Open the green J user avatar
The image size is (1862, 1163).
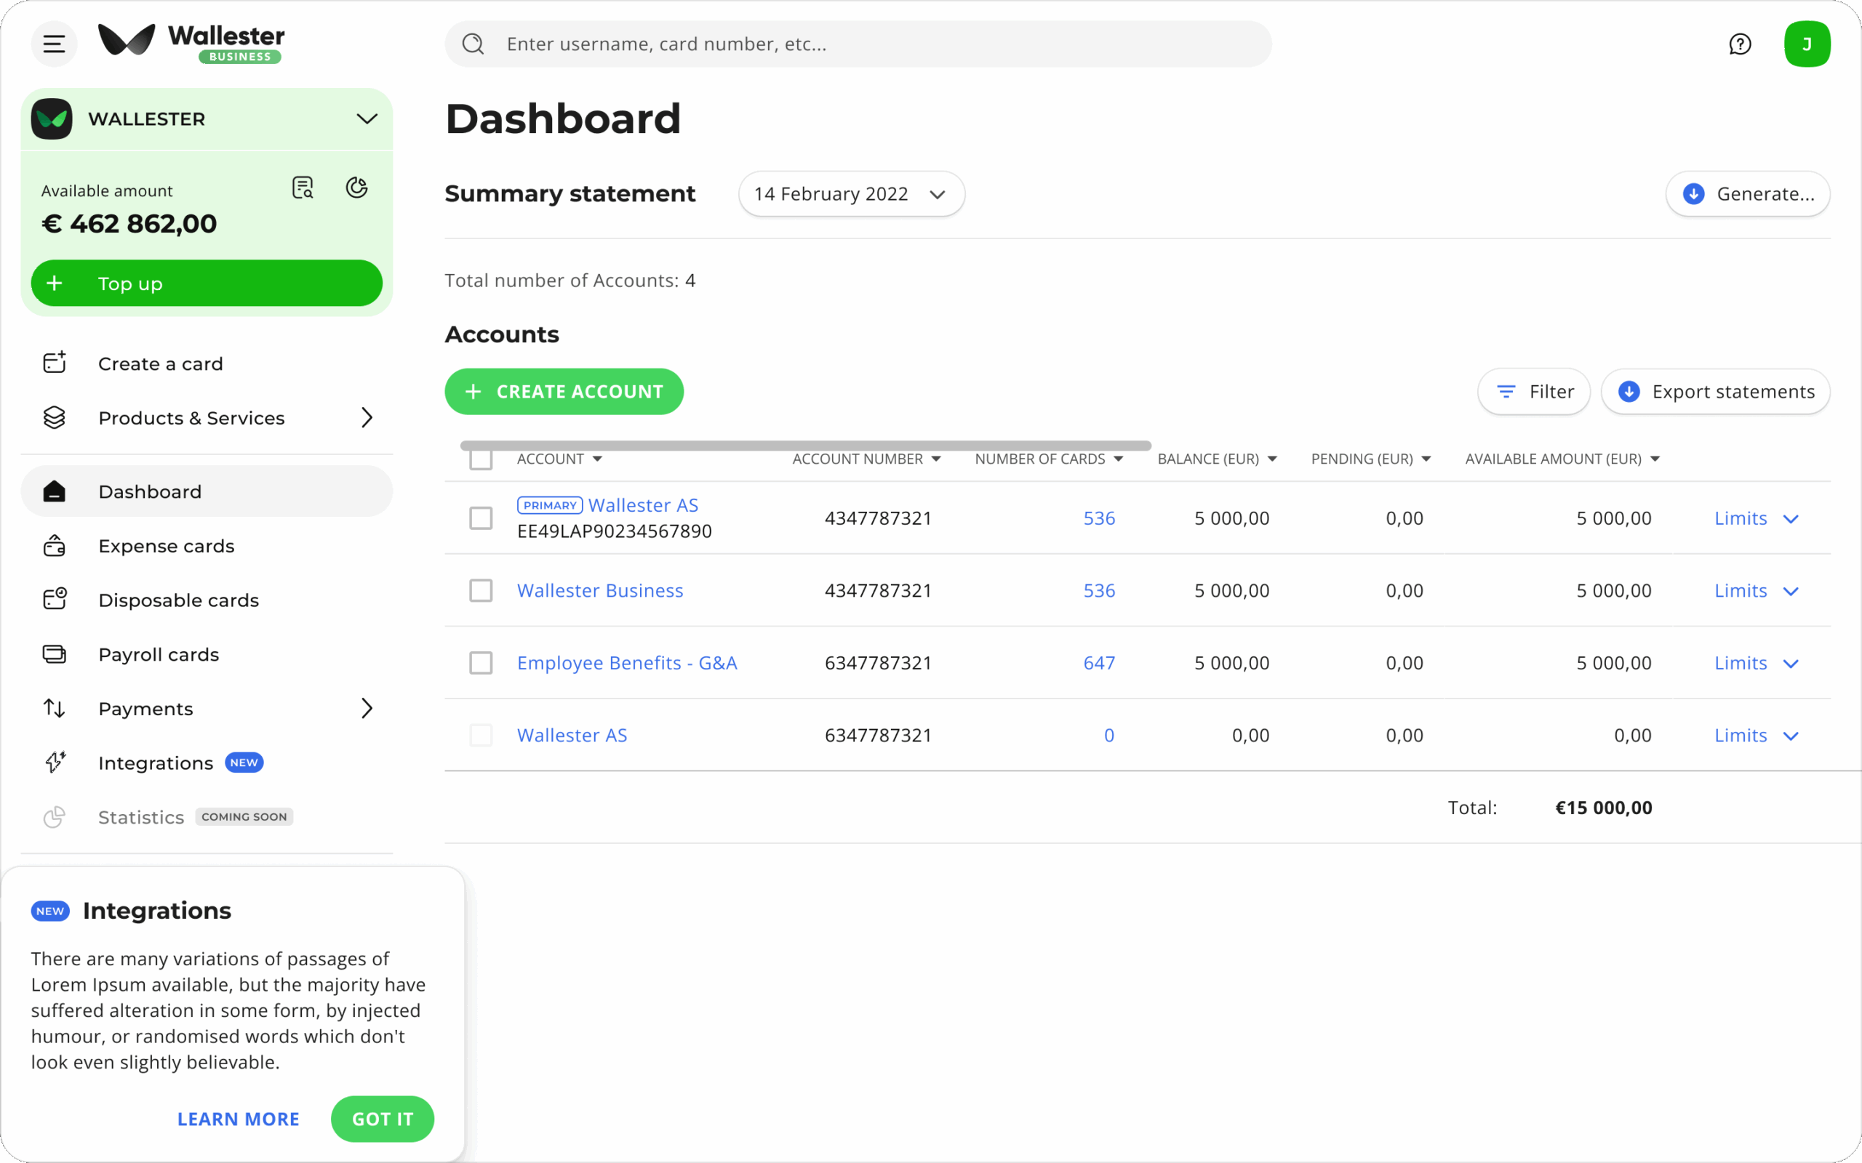coord(1807,44)
